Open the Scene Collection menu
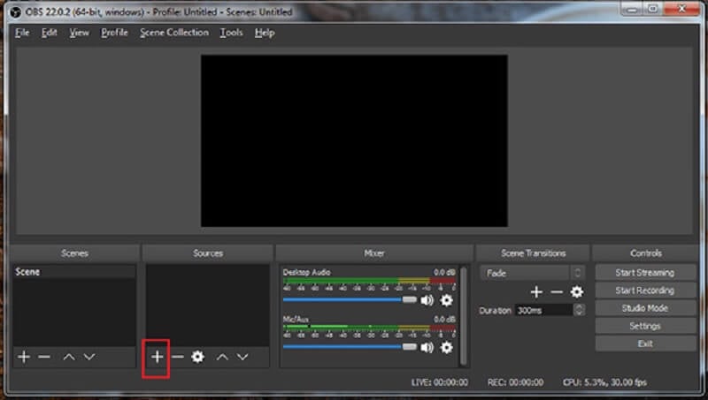The width and height of the screenshot is (708, 400). (174, 33)
